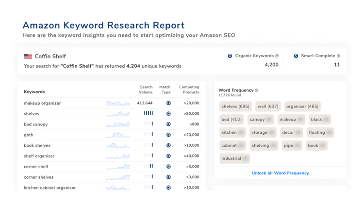Select the black word tag
364x202 pixels.
pos(320,120)
